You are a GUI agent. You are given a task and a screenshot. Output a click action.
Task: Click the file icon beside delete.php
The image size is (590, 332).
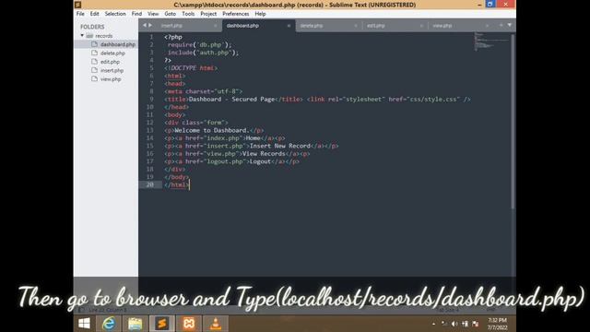pyautogui.click(x=94, y=53)
